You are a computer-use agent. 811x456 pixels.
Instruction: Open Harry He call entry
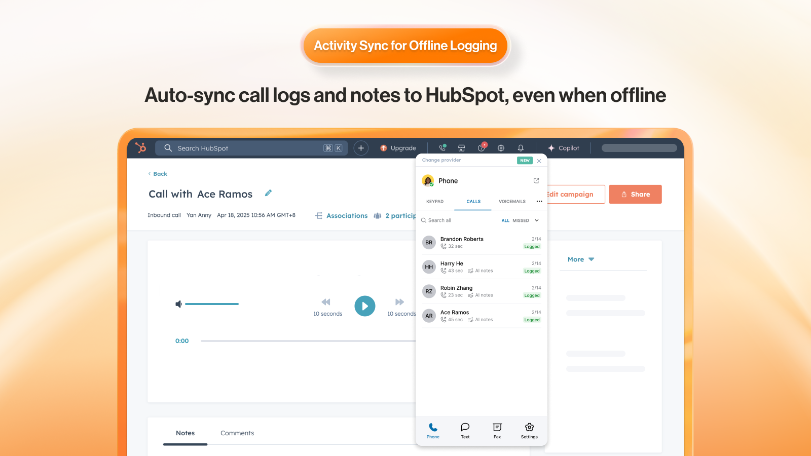(x=482, y=267)
